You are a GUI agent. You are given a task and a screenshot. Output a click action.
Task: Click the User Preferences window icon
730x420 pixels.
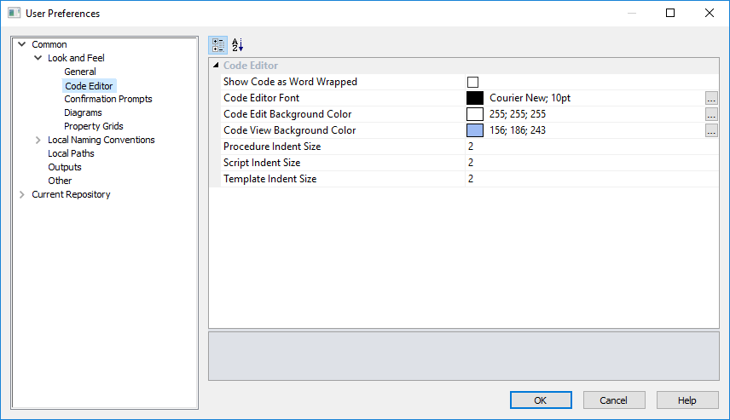[14, 14]
